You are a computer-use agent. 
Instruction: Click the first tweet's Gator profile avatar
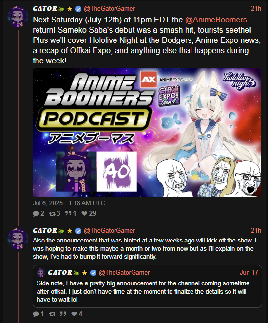point(18,17)
